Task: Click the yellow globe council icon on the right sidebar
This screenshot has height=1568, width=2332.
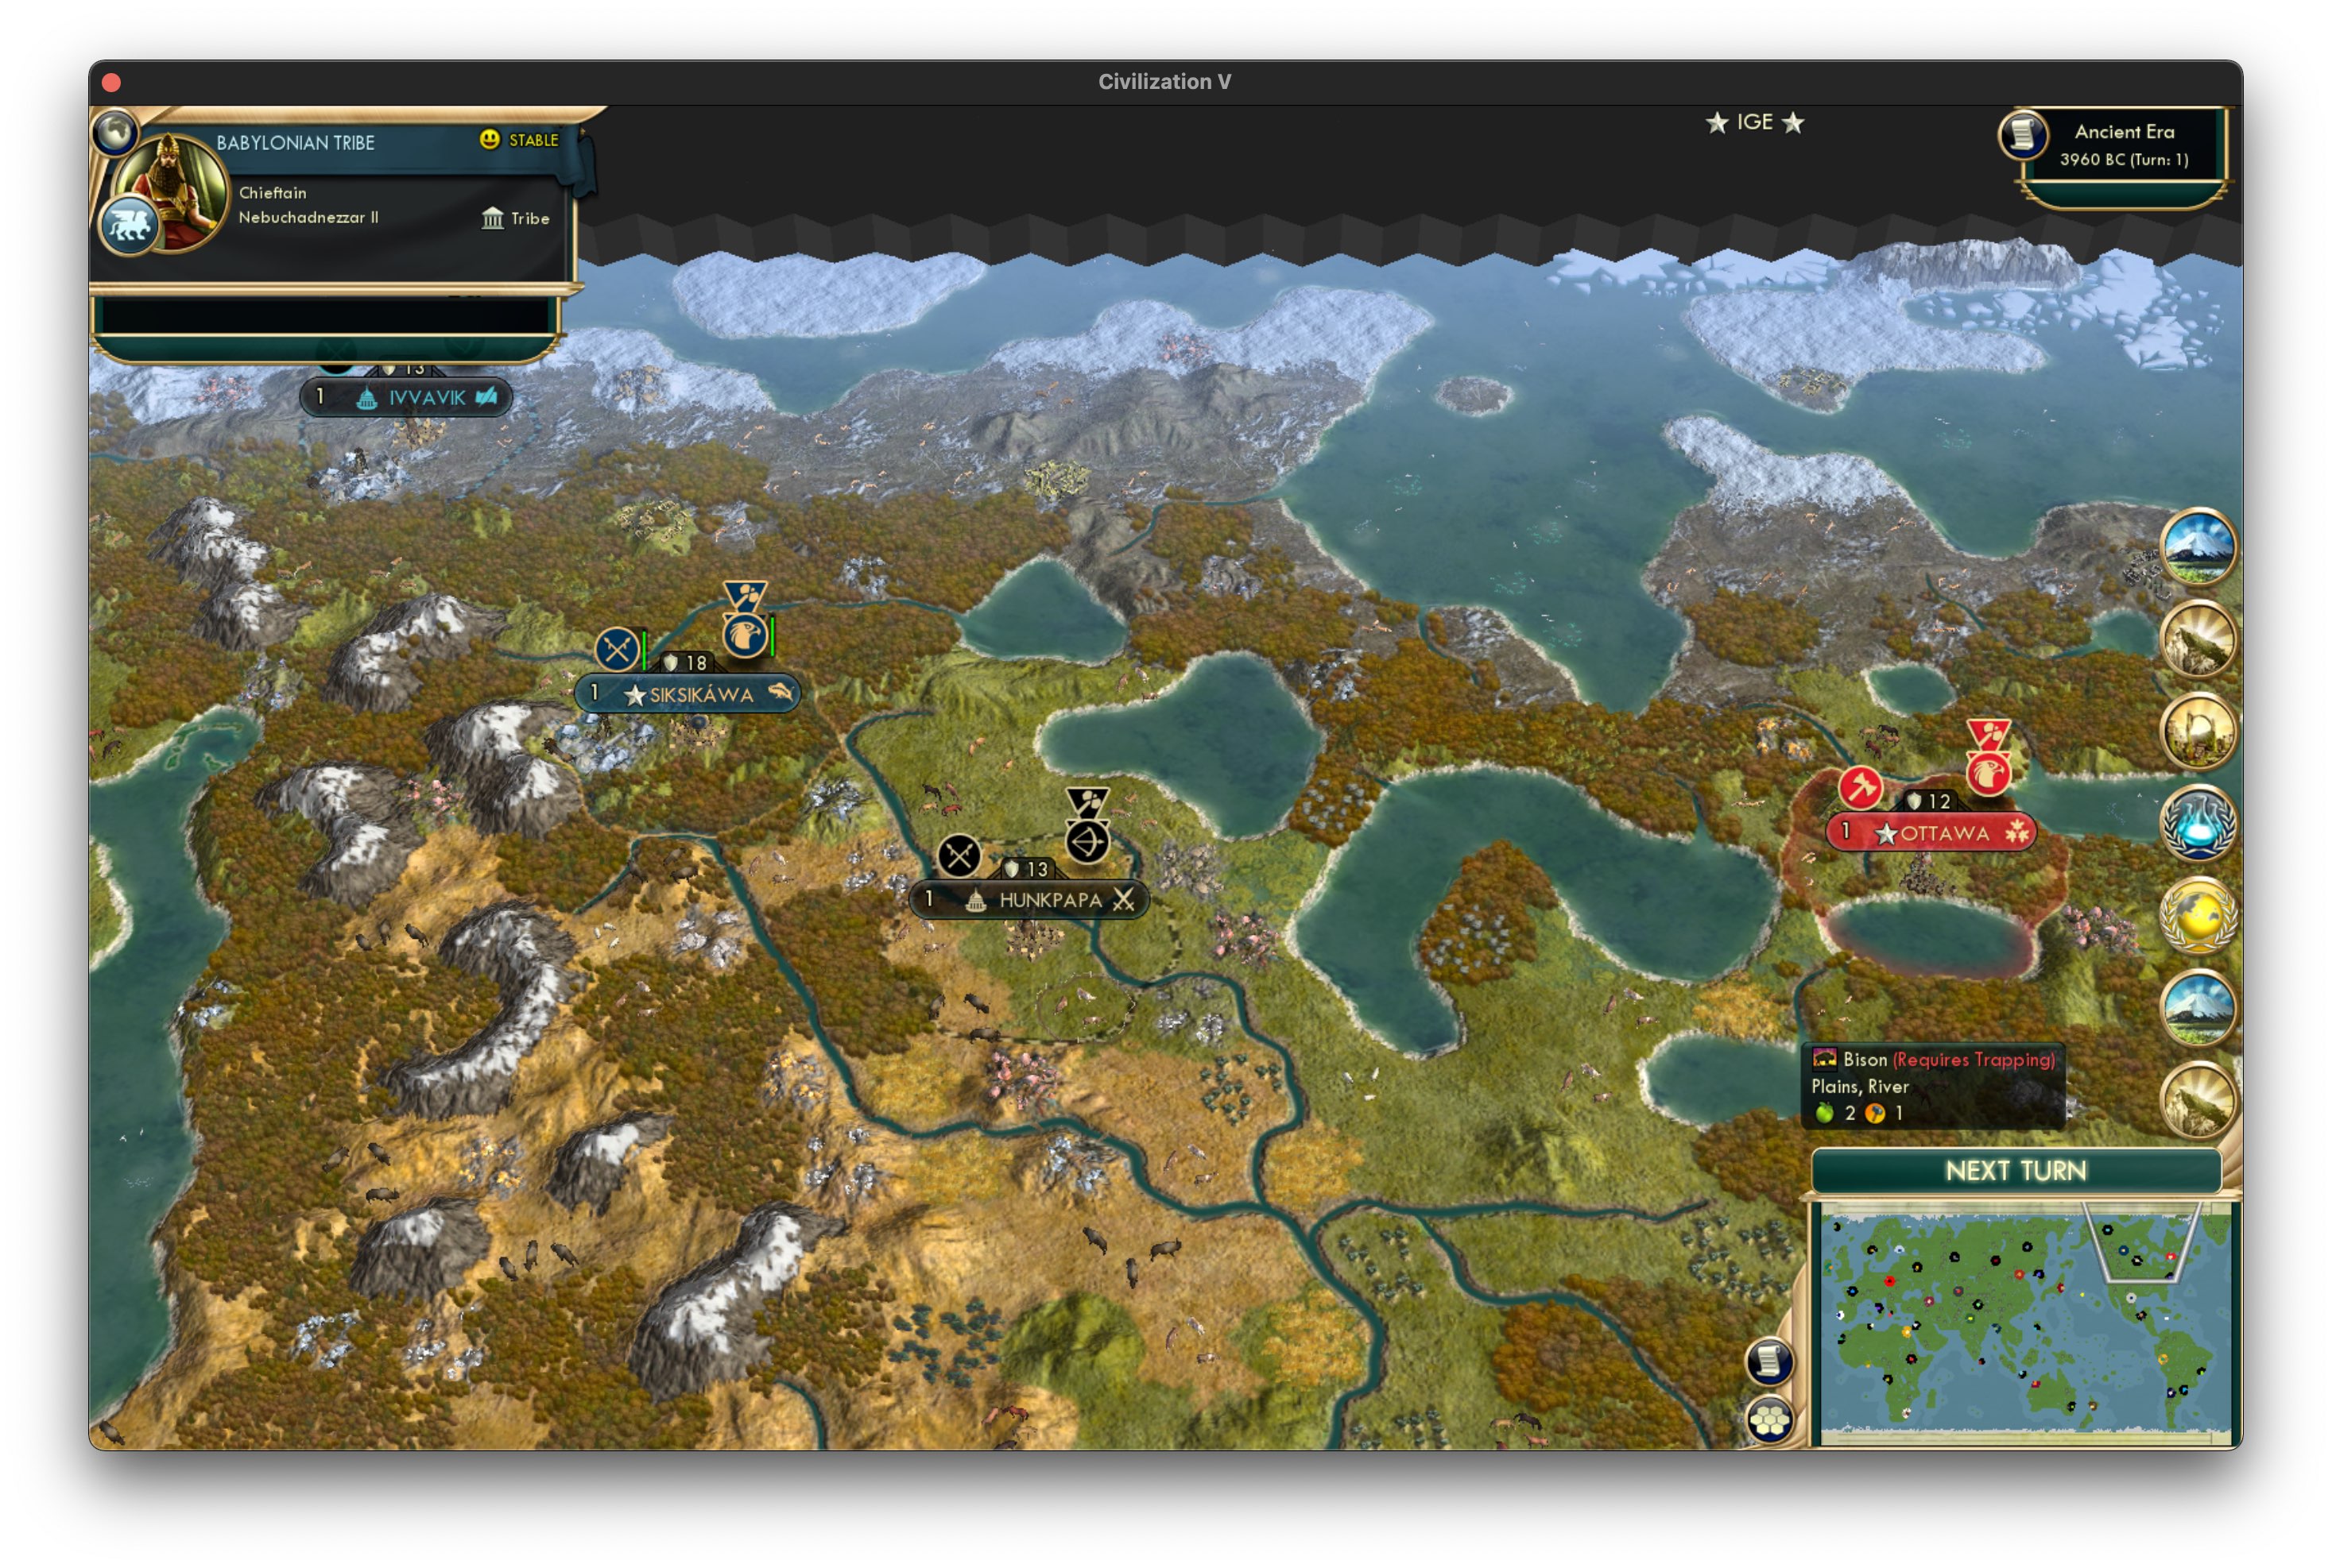Action: [x=2199, y=916]
